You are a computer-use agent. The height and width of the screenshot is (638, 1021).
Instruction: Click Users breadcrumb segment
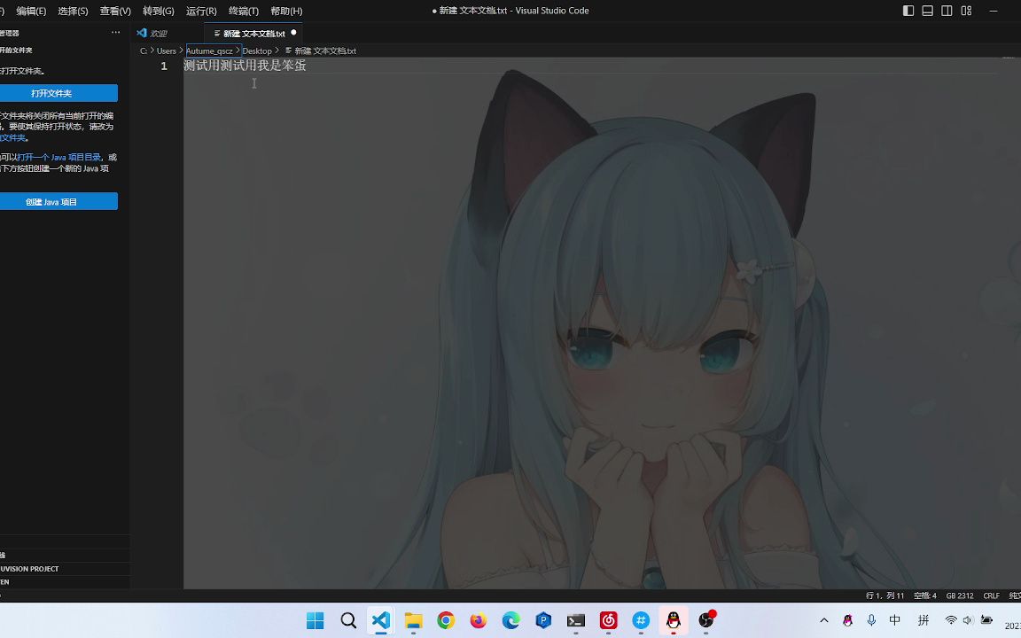click(x=166, y=51)
